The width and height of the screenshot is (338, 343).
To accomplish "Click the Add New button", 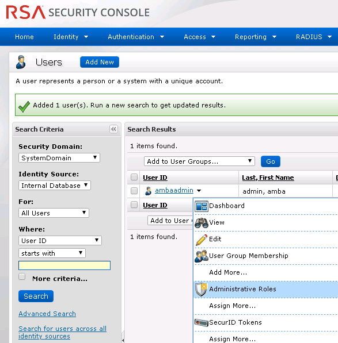I will pyautogui.click(x=100, y=62).
